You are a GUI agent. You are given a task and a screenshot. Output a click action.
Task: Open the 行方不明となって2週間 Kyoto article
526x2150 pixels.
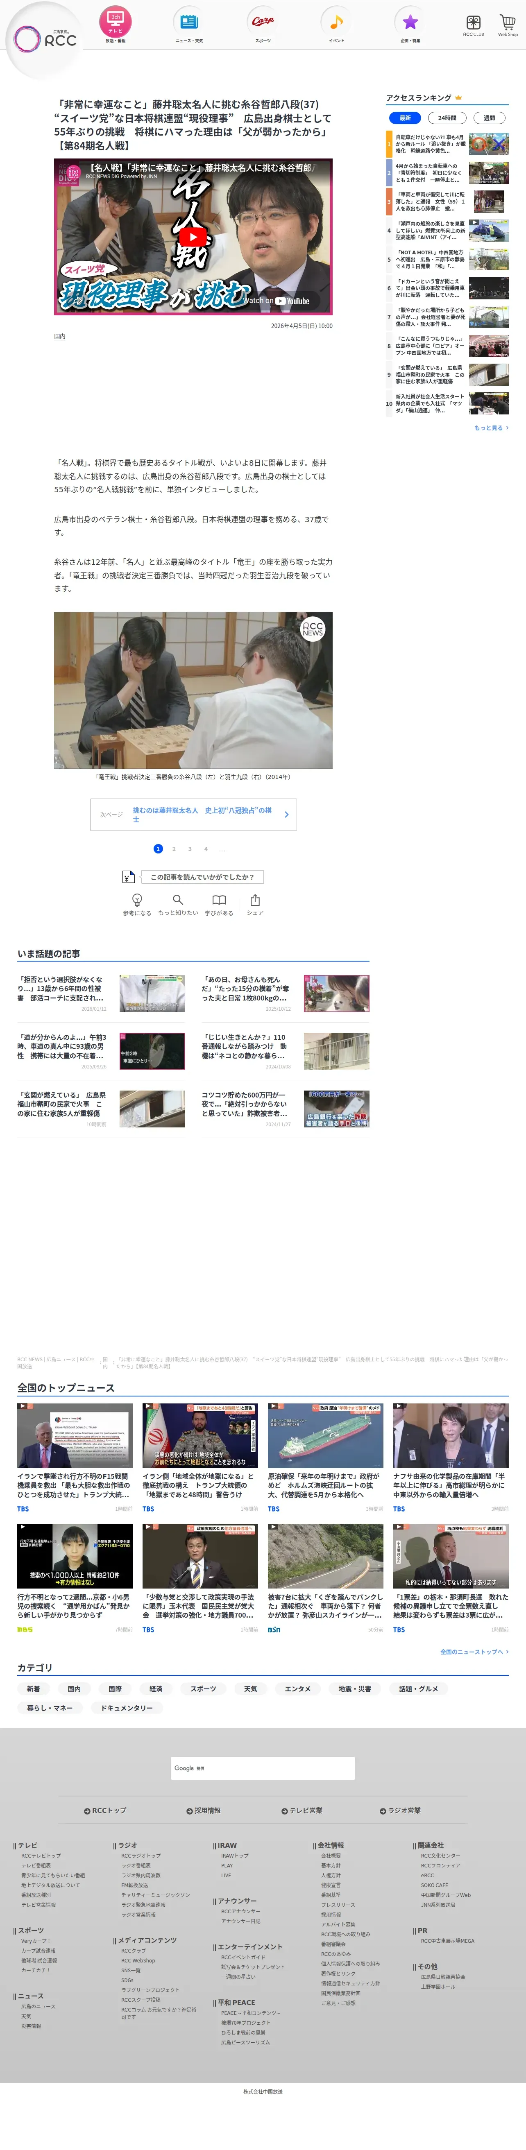tap(75, 1578)
